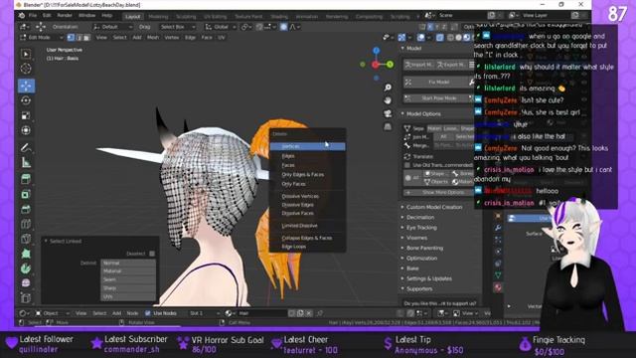The image size is (636, 358).
Task: Select the Transform tool
Action: pos(26,130)
